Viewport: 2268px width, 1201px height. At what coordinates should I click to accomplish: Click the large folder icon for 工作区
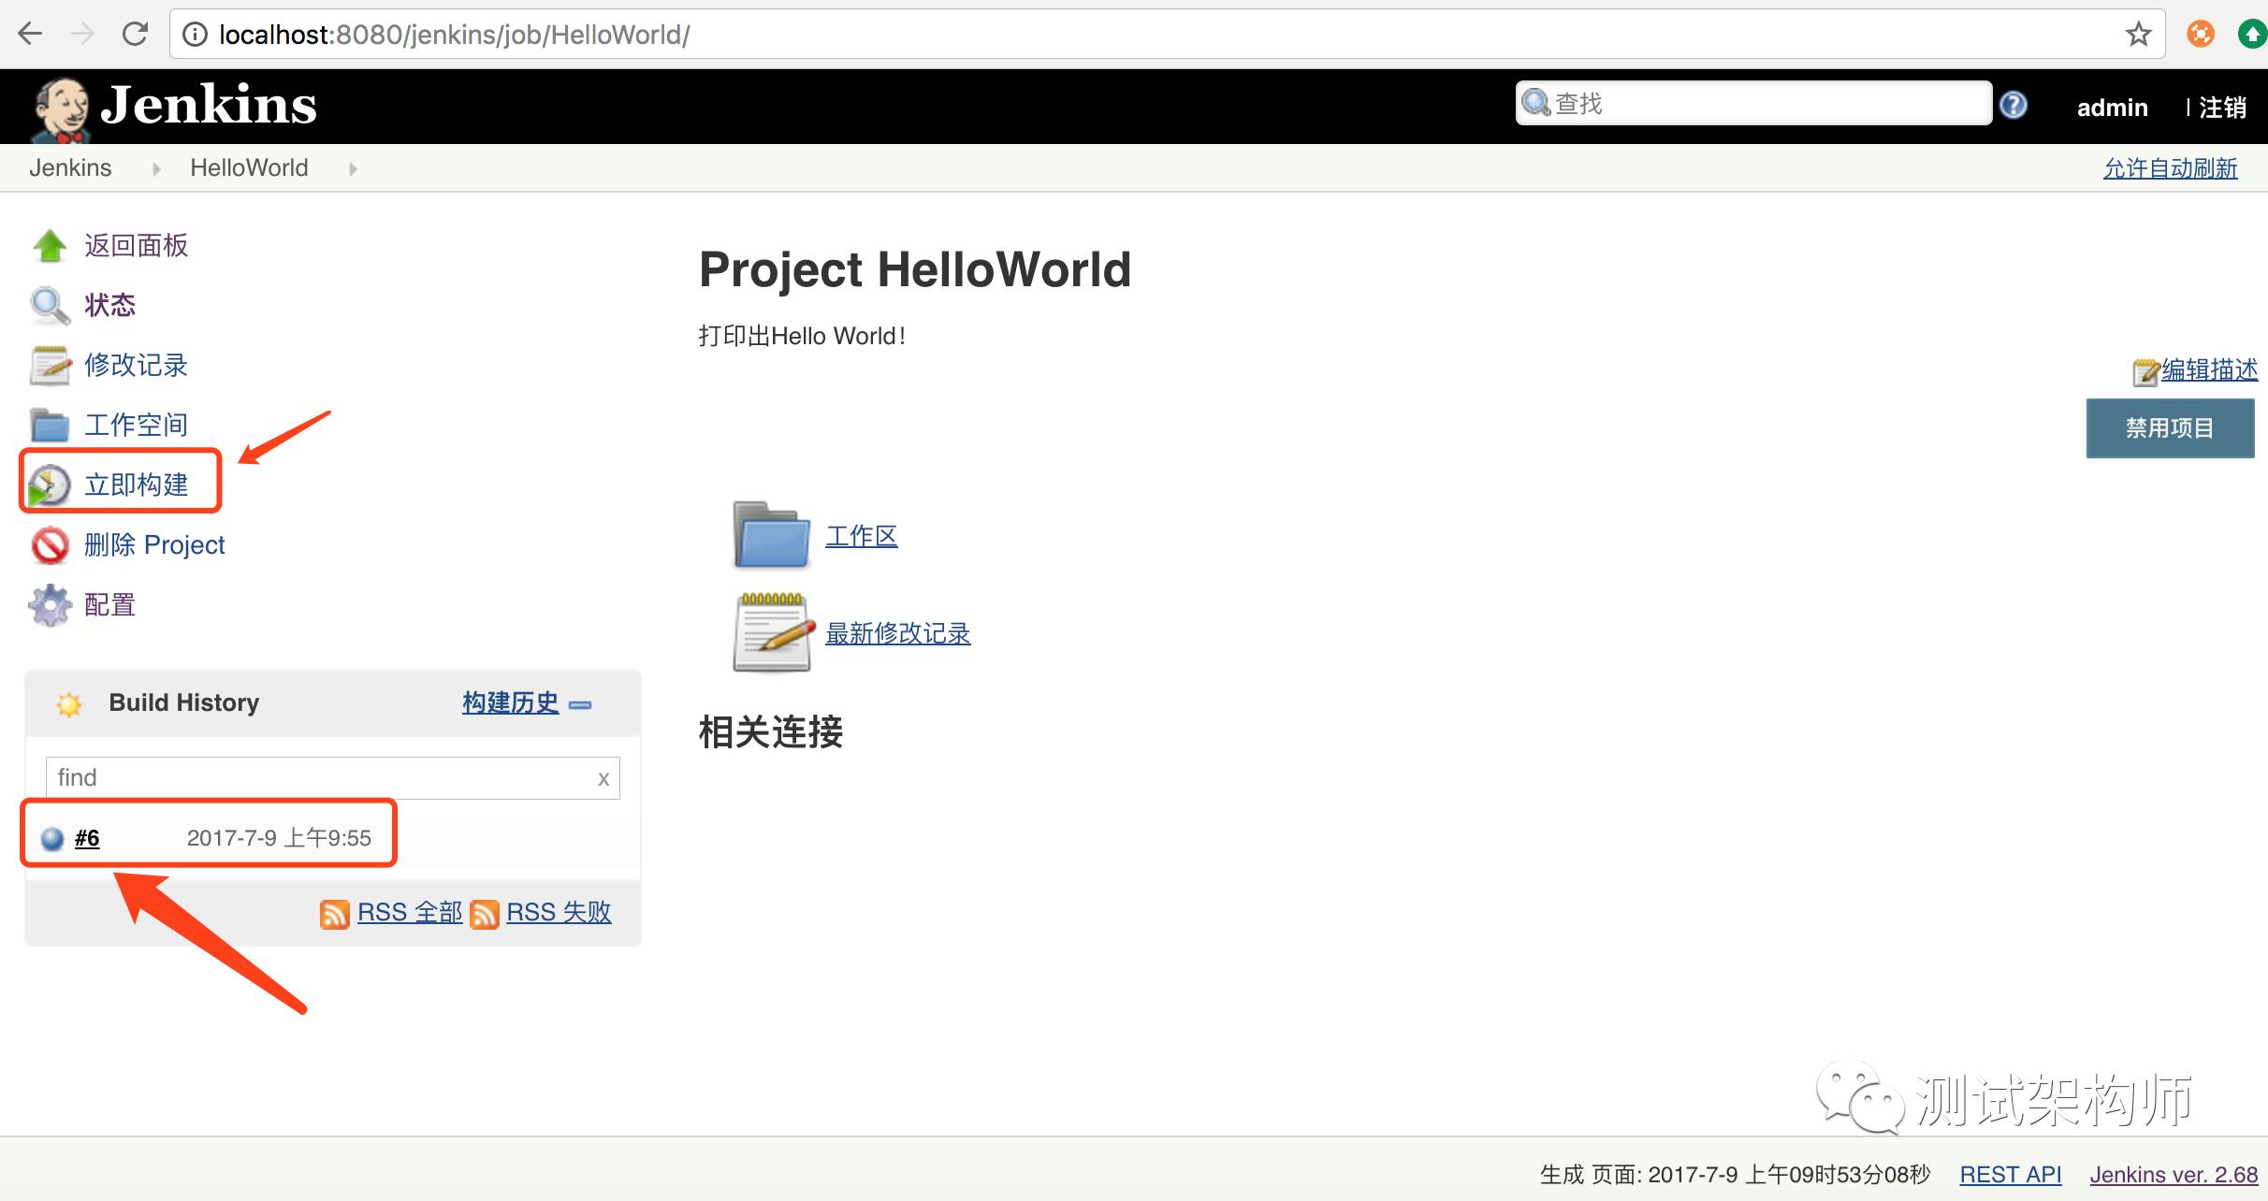(x=771, y=535)
